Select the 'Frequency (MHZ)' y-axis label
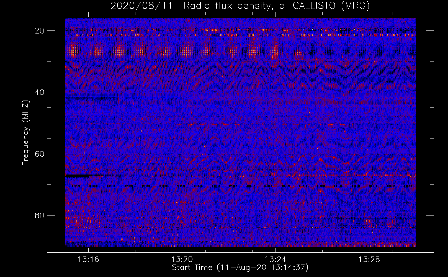The image size is (448, 277). click(x=25, y=133)
